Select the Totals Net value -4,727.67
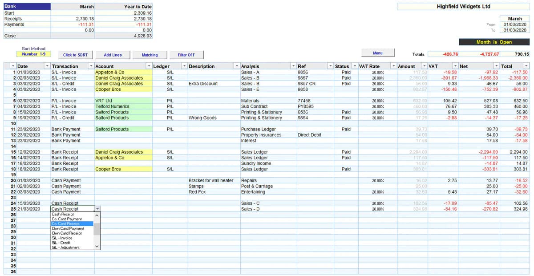Viewport: 534px width, 276px height. pos(480,54)
